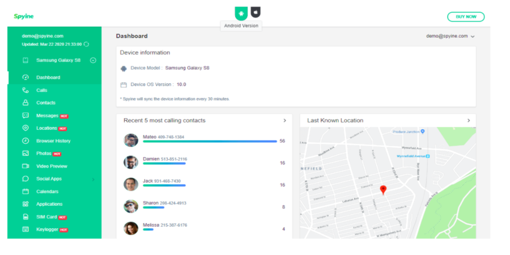Click the Contacts person icon
This screenshot has width=510, height=255.
(x=25, y=103)
